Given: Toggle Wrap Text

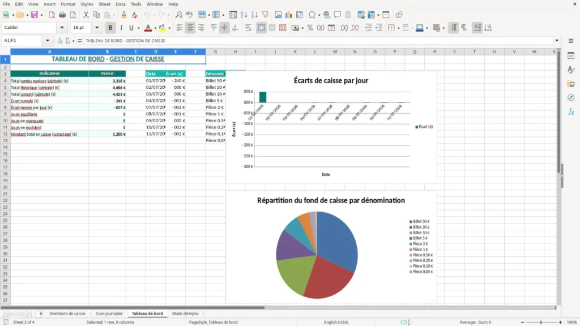Looking at the screenshot, I should click(x=248, y=28).
